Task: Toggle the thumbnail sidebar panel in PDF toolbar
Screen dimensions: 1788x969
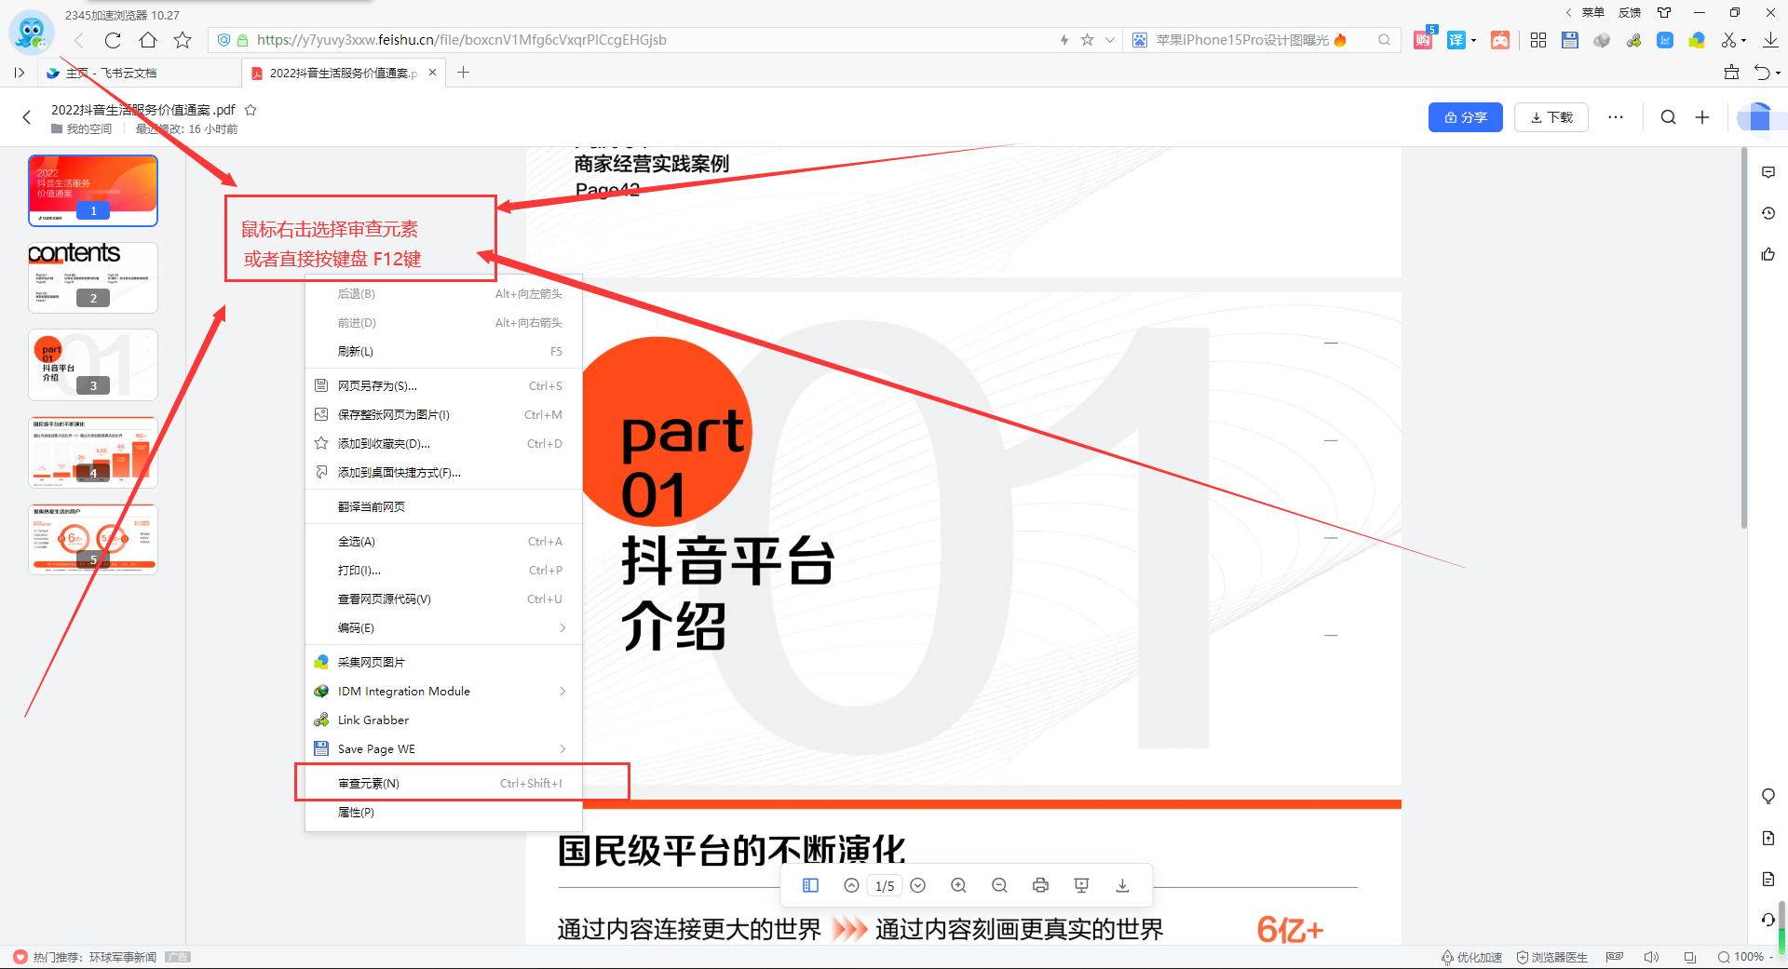Action: coord(810,885)
